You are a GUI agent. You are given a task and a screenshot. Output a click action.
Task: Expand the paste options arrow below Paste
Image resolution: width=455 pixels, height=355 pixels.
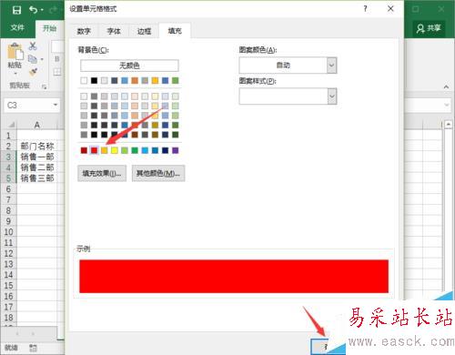(x=15, y=74)
